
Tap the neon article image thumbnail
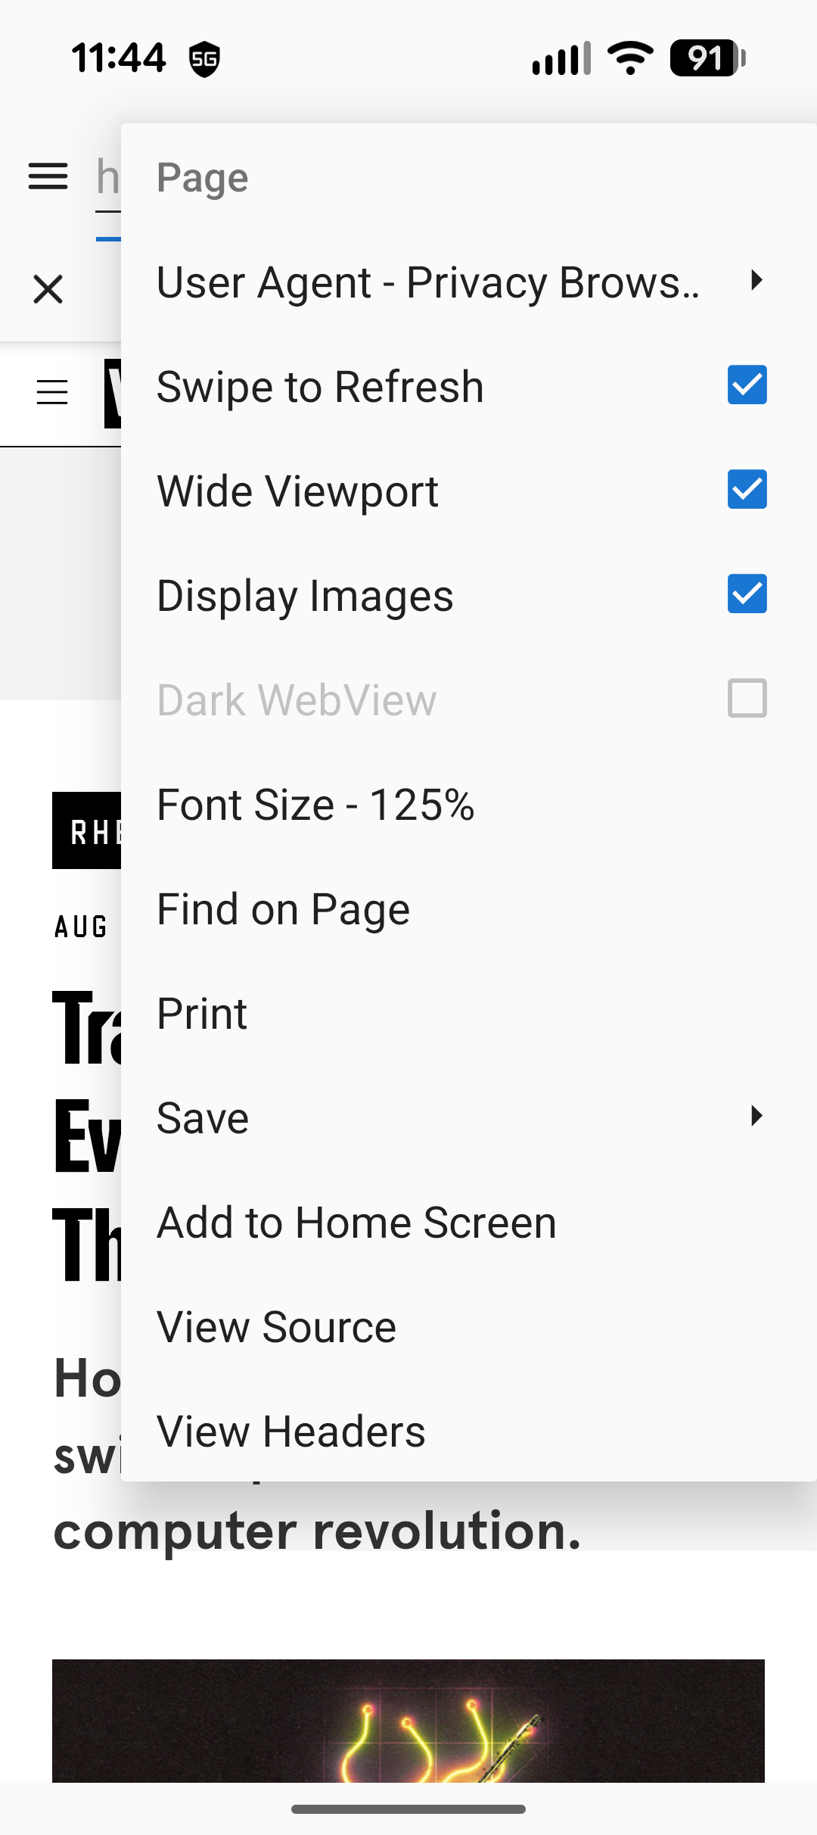pyautogui.click(x=408, y=1721)
